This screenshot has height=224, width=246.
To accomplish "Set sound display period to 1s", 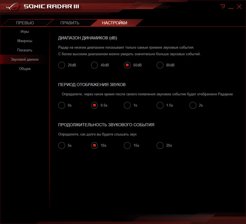I will (x=127, y=105).
